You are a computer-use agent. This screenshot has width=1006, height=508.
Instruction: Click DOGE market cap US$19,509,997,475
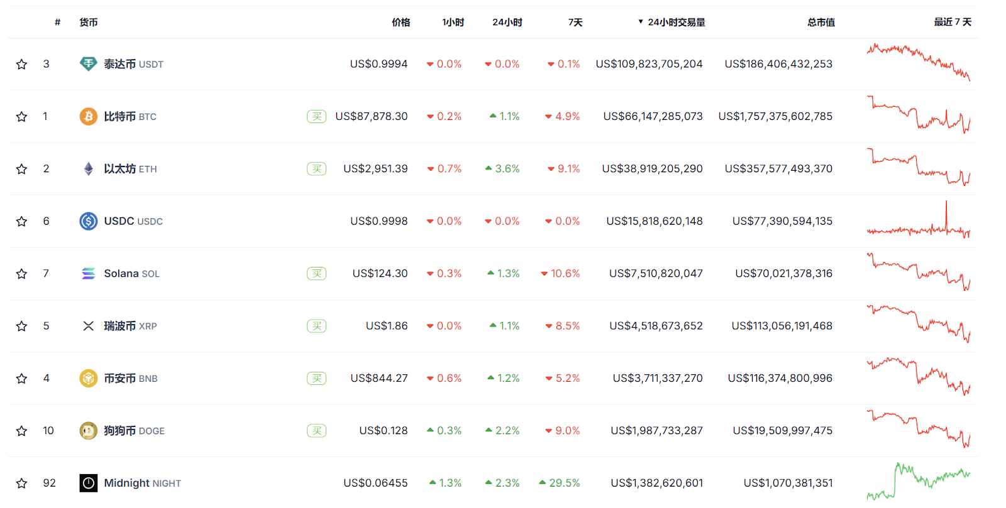click(783, 431)
